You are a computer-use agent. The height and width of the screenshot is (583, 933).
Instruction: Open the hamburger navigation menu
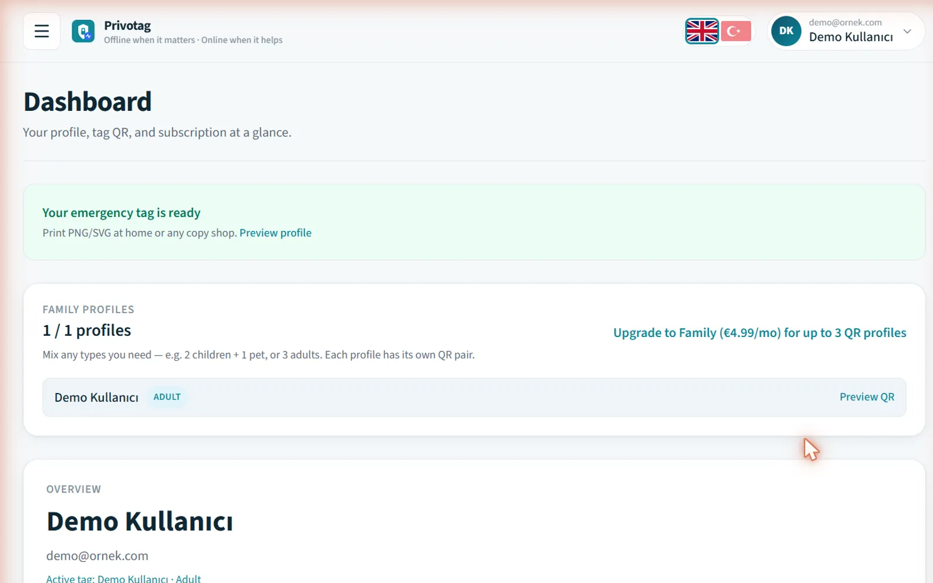click(x=41, y=31)
